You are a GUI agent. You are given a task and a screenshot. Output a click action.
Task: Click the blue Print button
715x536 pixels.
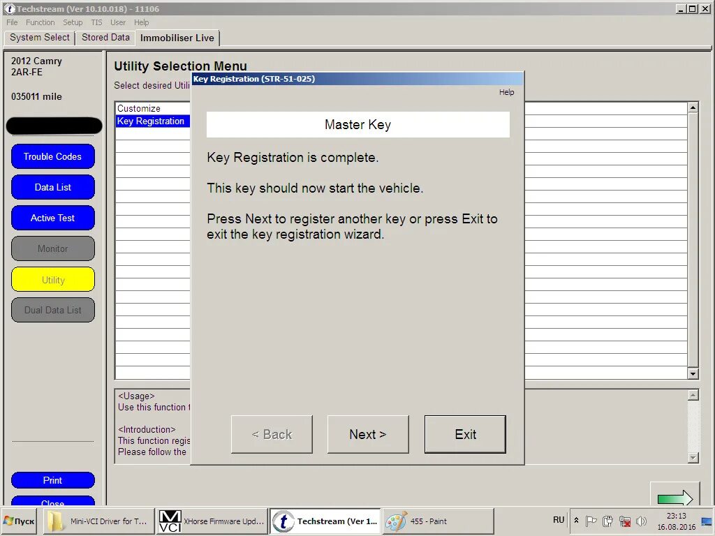point(53,480)
